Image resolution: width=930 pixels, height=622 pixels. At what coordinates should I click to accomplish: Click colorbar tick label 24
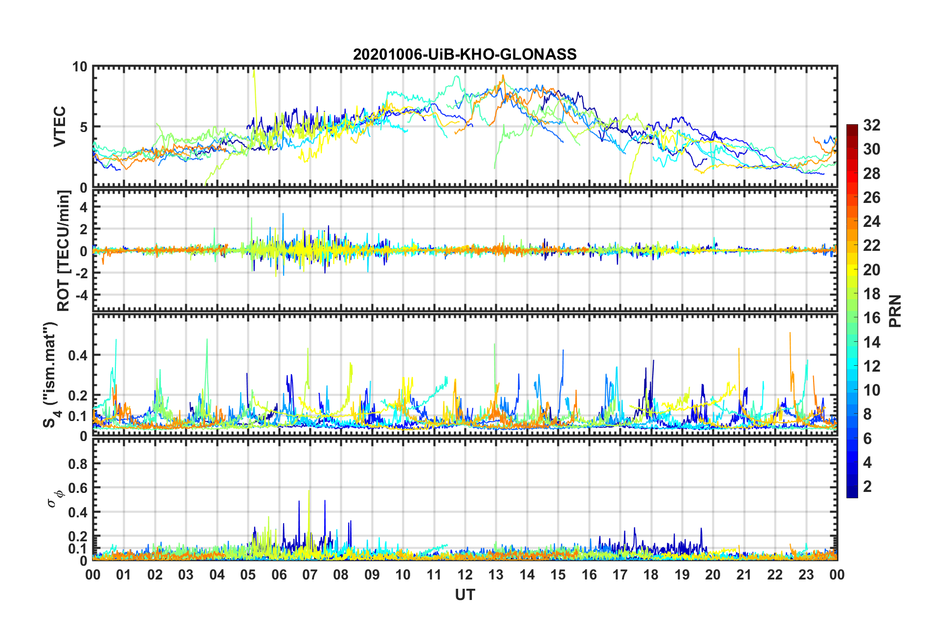click(872, 222)
